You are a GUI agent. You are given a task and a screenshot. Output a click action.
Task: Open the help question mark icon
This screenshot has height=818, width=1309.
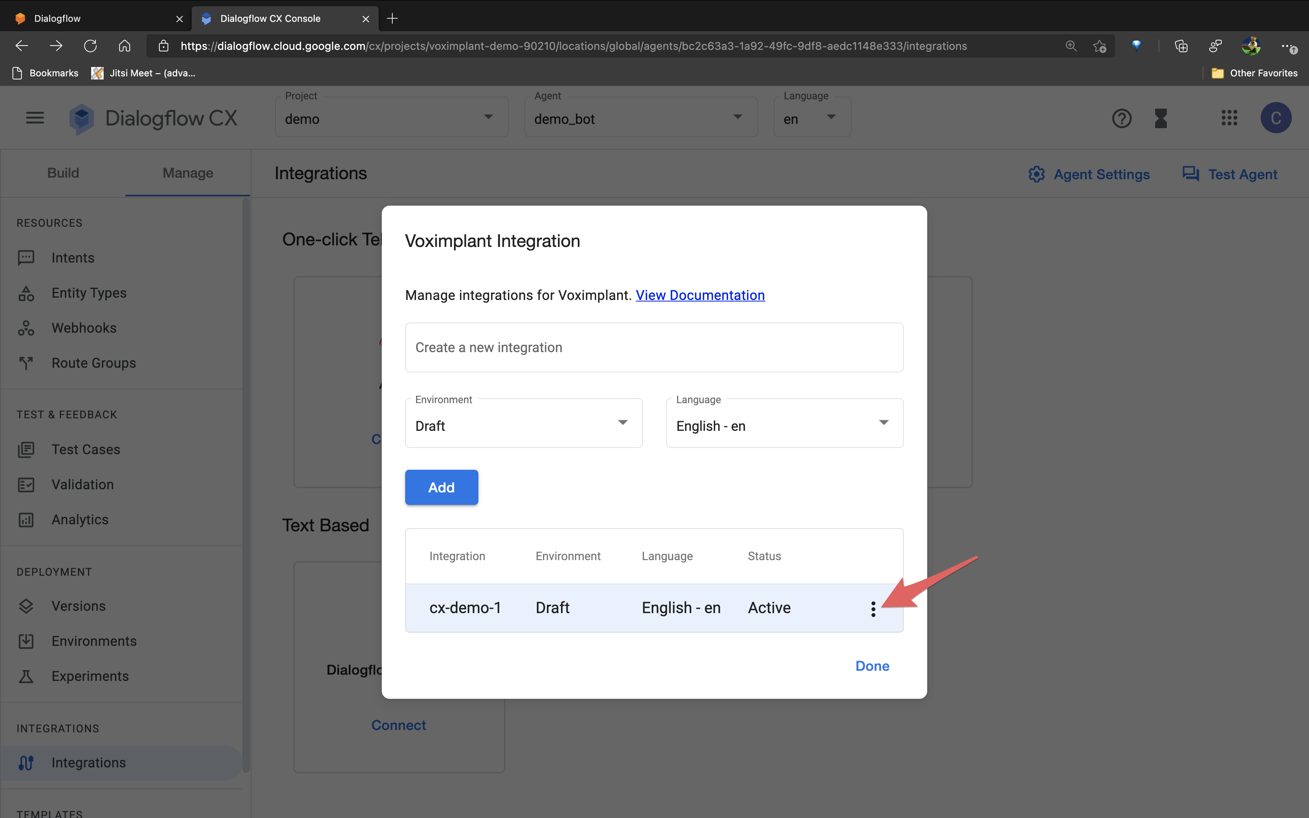[1122, 118]
